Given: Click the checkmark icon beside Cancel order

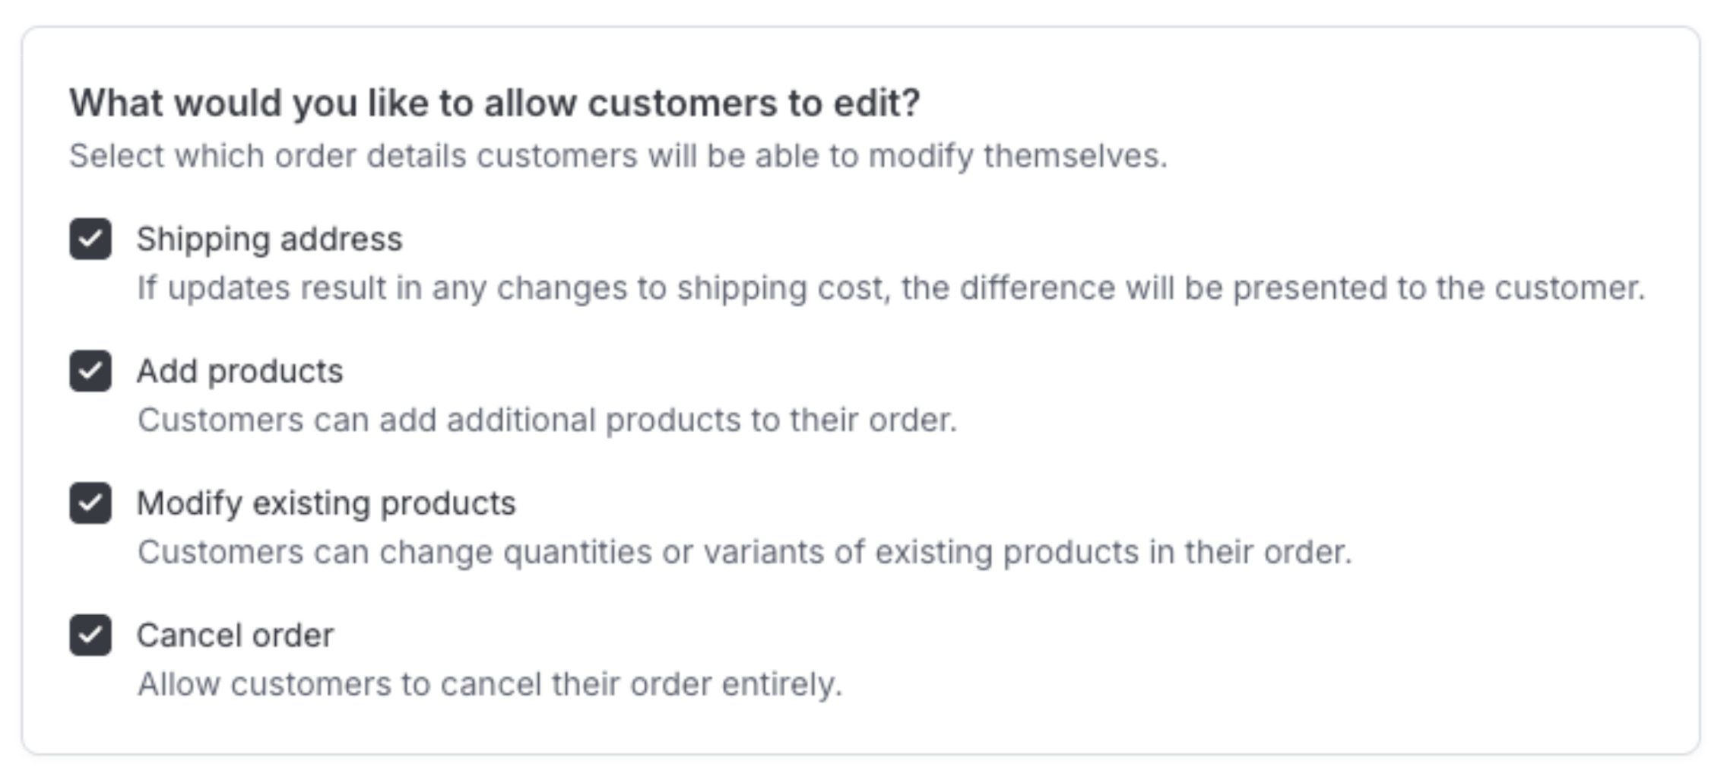Looking at the screenshot, I should (90, 635).
